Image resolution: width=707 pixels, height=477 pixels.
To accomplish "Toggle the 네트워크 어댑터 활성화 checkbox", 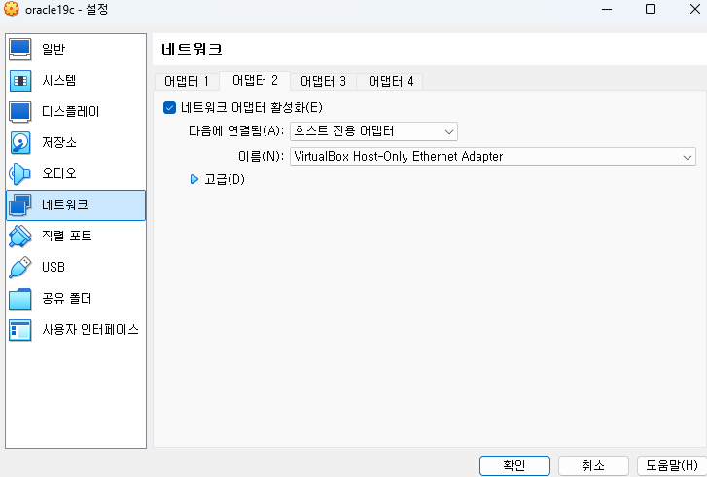I will pos(169,107).
